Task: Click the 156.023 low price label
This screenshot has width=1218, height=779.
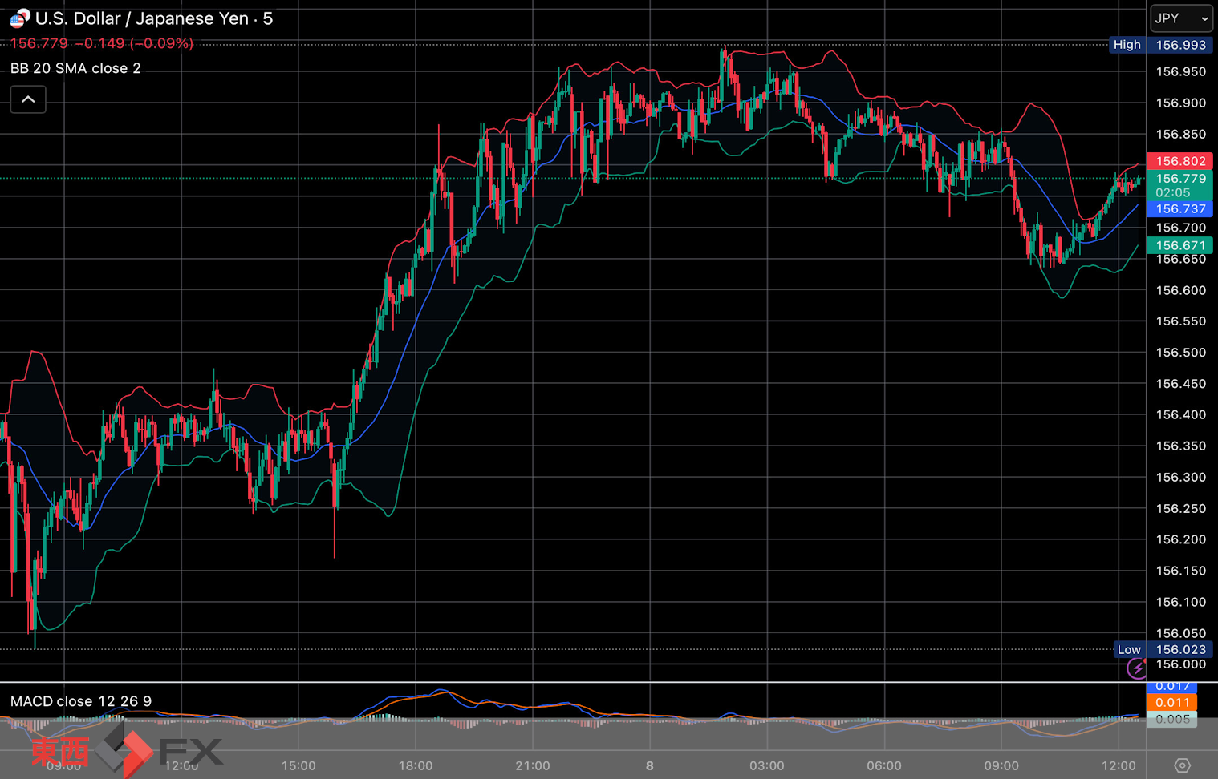Action: 1180,649
